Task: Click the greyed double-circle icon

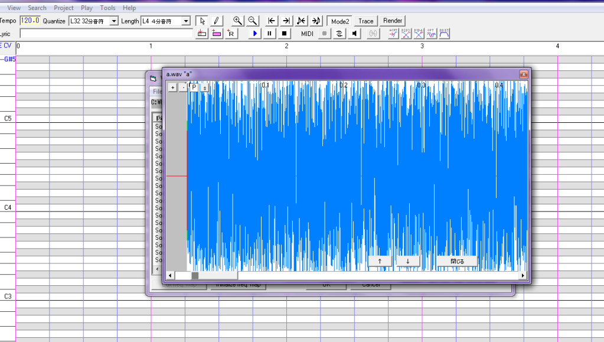Action: click(x=373, y=34)
